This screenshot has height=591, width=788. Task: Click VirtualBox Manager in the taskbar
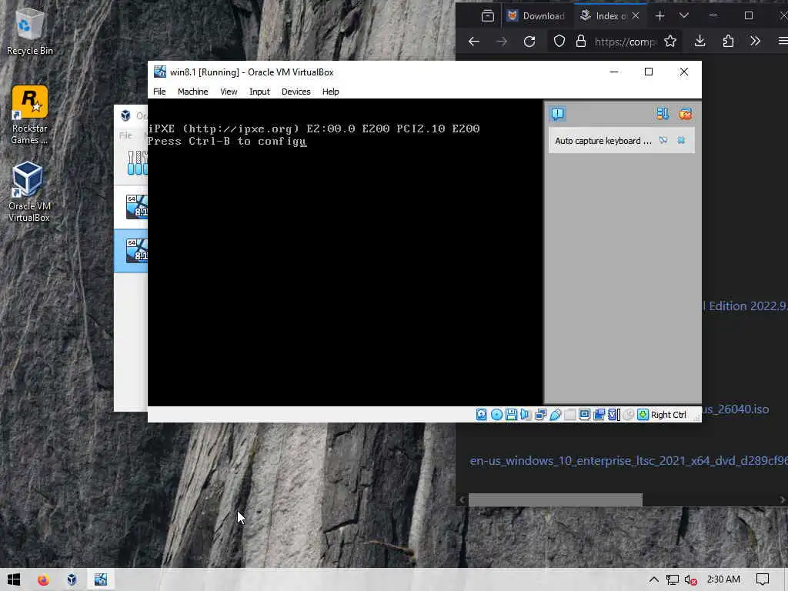point(72,579)
